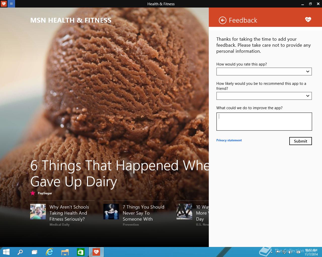Open the Action Center flag in system tray
This screenshot has width=322, height=257.
click(278, 252)
